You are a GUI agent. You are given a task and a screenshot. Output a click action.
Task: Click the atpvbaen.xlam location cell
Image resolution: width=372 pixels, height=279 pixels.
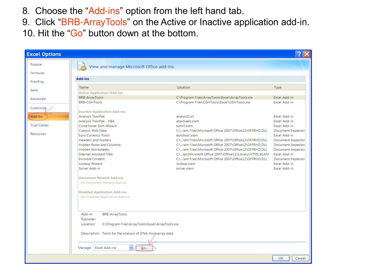click(188, 121)
